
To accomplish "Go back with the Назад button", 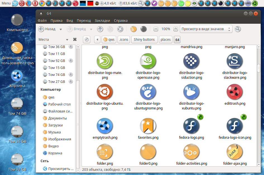I will pos(47,29).
